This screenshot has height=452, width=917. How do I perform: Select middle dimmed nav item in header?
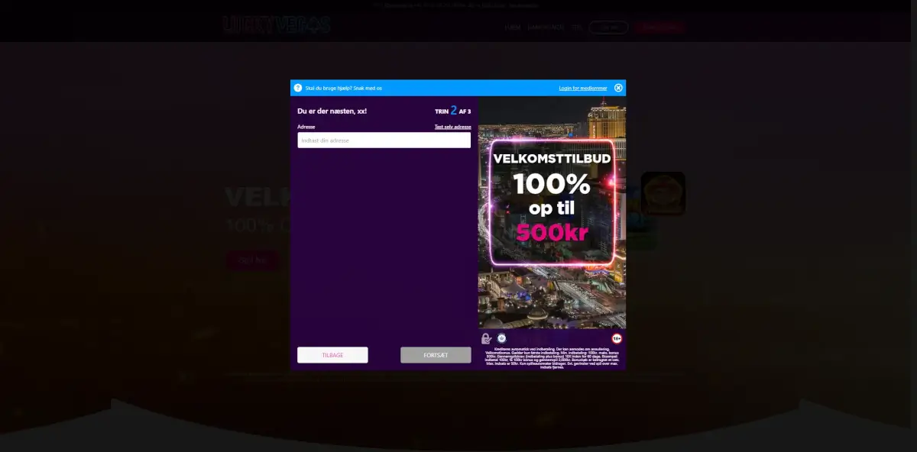tap(546, 27)
